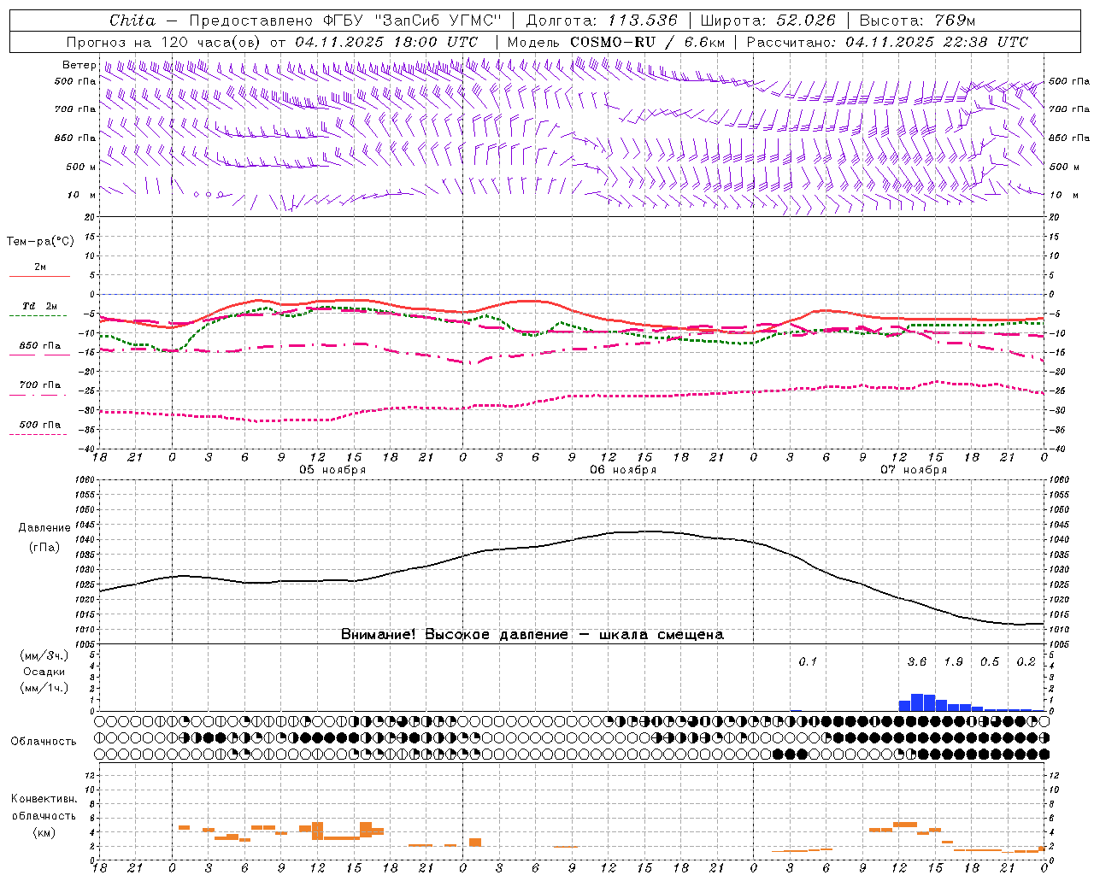The height and width of the screenshot is (875, 1094).
Task: Click the '07 ноября' date label
Action: click(914, 470)
